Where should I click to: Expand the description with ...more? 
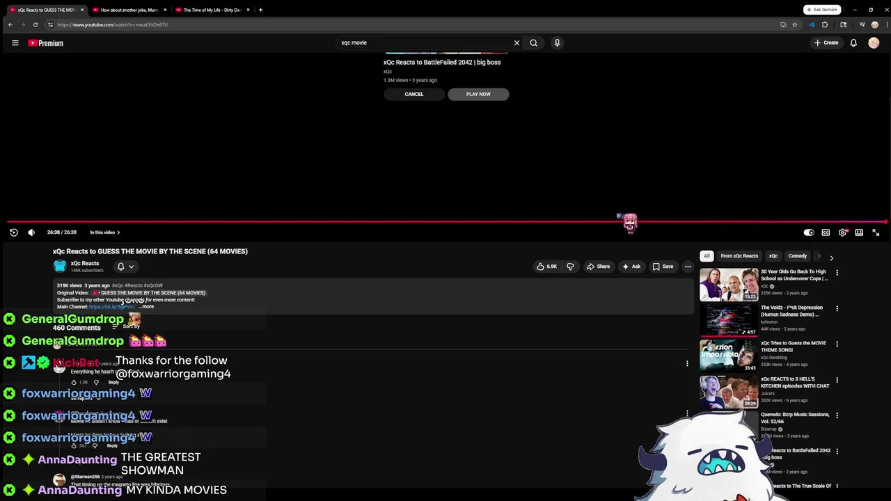(147, 307)
